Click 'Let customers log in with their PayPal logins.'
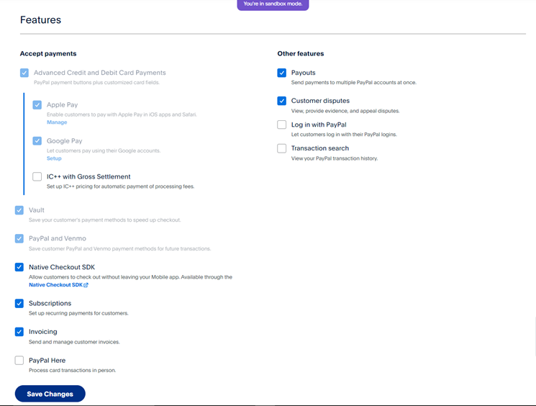Image resolution: width=536 pixels, height=406 pixels. point(344,135)
